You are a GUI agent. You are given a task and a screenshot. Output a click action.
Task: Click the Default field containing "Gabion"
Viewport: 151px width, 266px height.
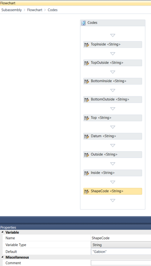tap(121, 252)
